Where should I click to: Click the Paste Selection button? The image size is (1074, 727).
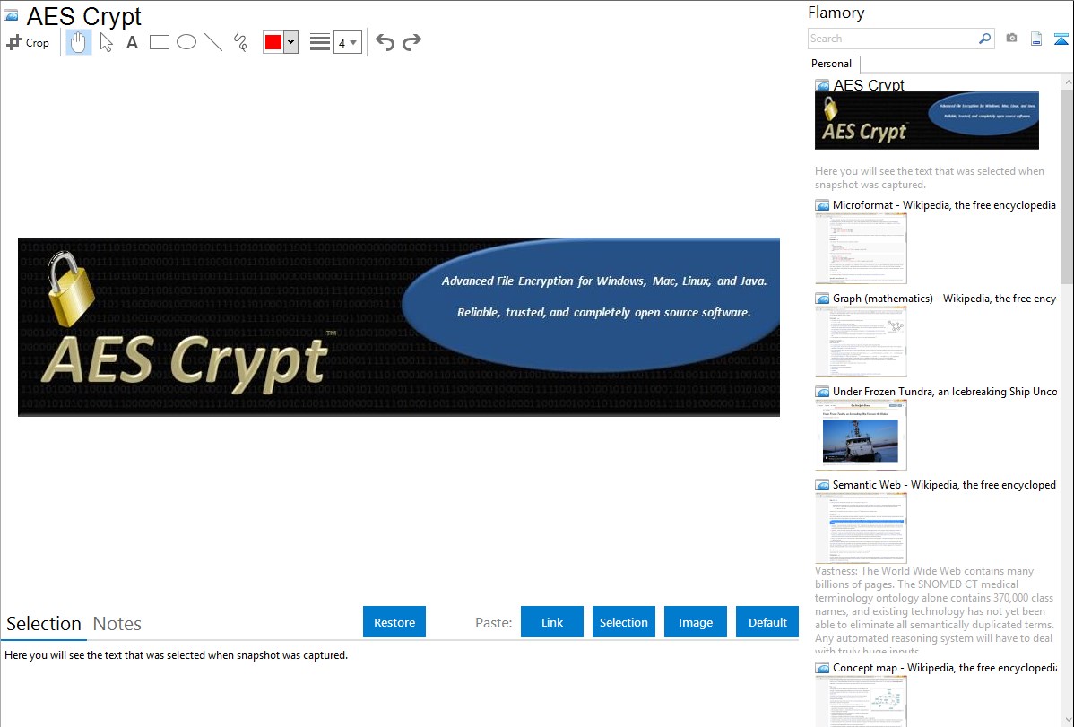(624, 622)
